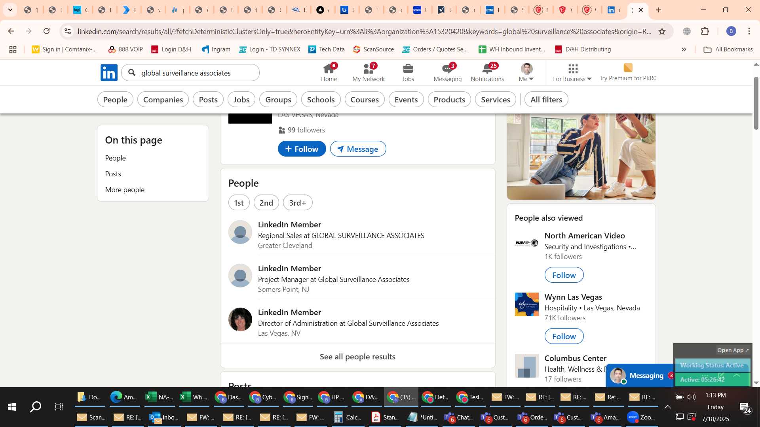The width and height of the screenshot is (760, 427).
Task: Follow the Las Vegas company
Action: click(302, 149)
